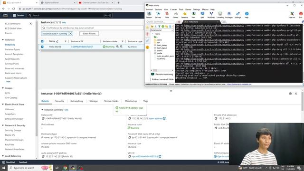The image size is (304, 171).
Task: Open the Sessions star icon in MobaXterm toolbar
Action: tap(185, 15)
